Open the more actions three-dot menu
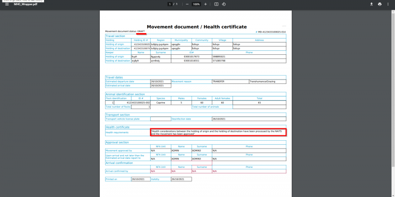This screenshot has height=197, width=395. 388,4
